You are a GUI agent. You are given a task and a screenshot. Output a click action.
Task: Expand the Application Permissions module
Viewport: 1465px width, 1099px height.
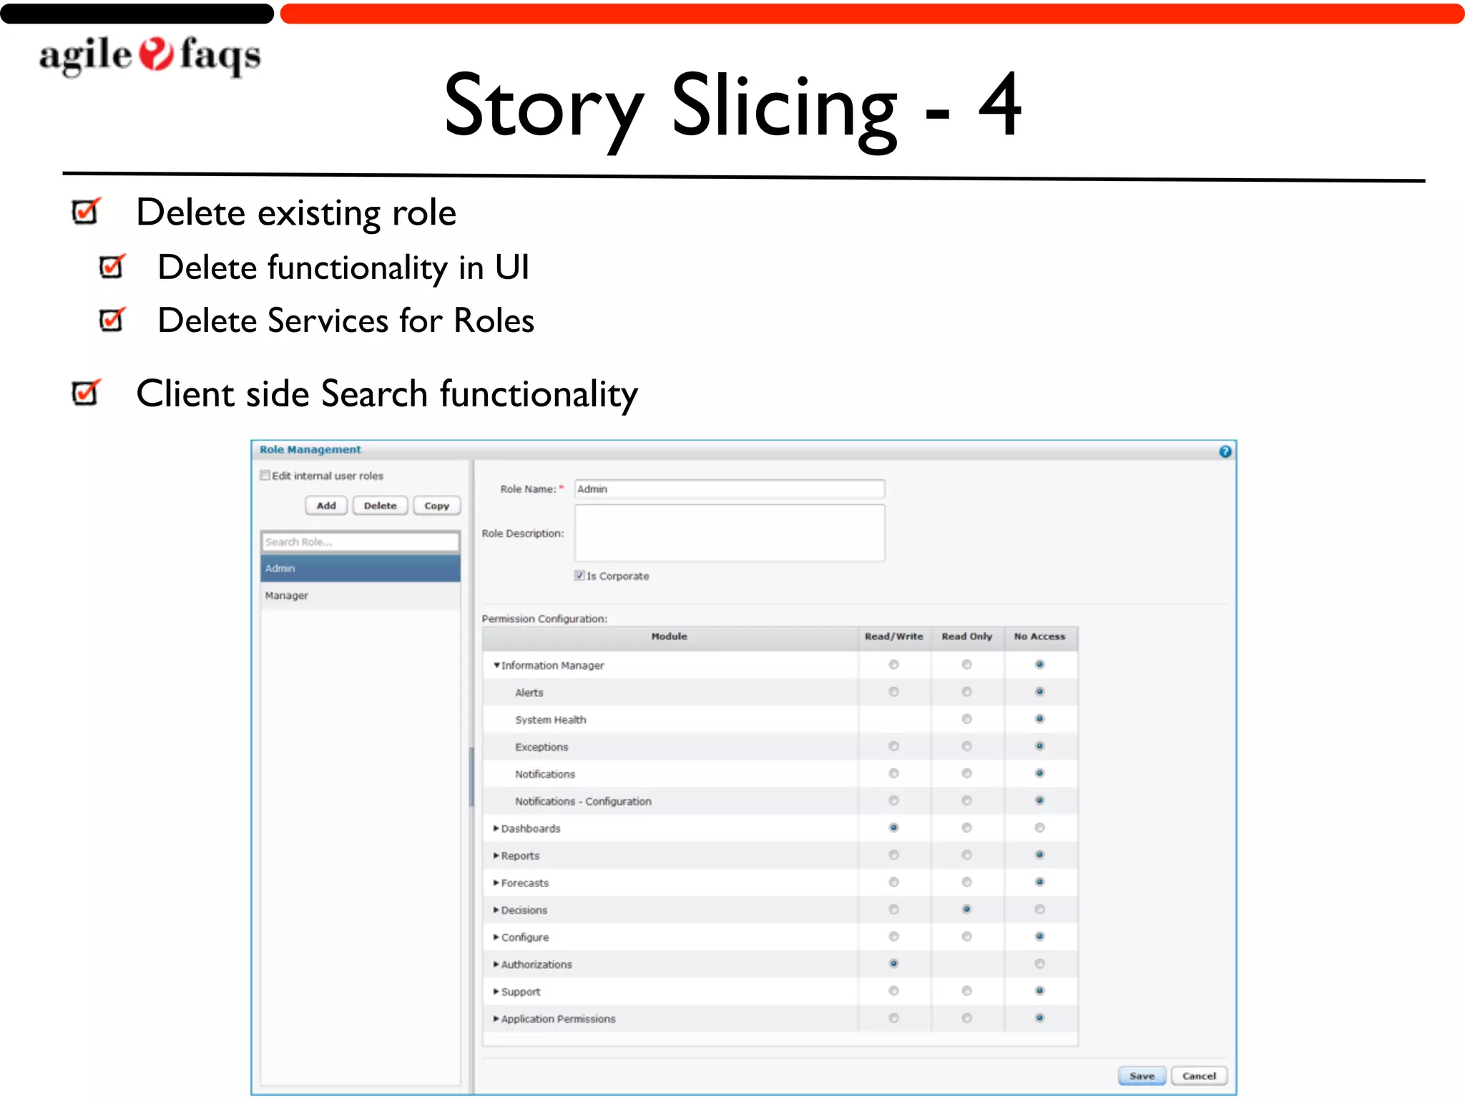[x=496, y=1018]
